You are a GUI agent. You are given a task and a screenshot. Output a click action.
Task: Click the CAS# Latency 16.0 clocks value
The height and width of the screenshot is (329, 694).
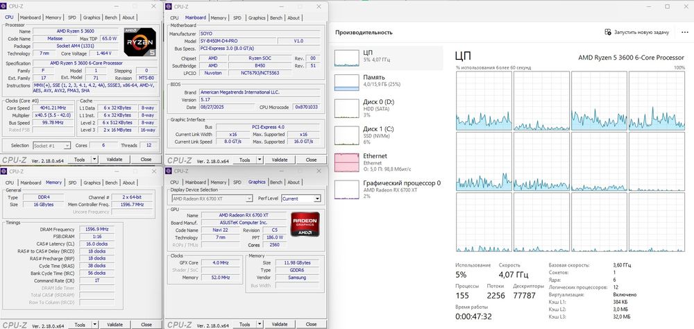point(96,244)
